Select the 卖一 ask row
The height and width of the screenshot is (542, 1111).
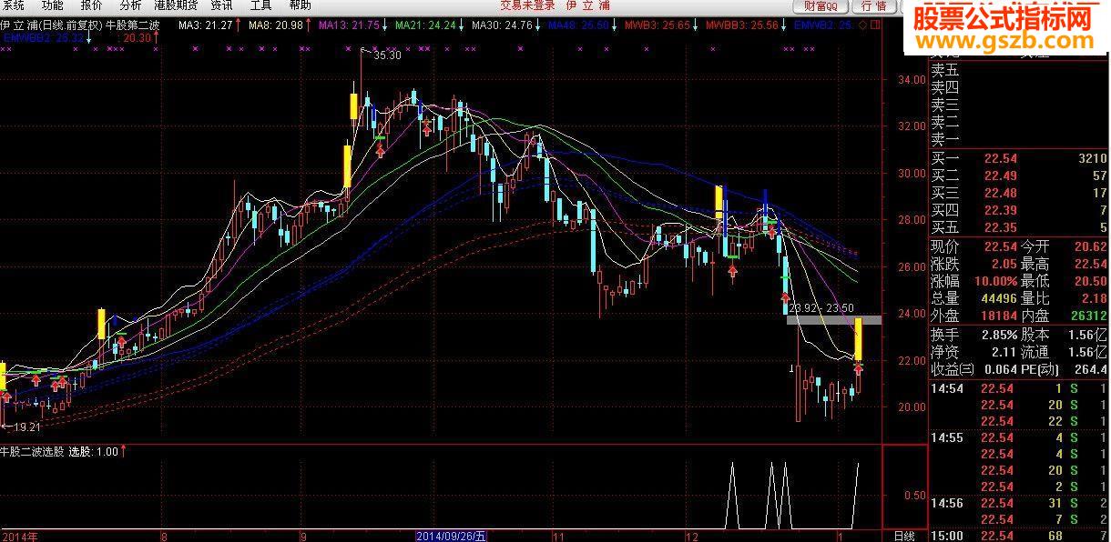[1019, 139]
